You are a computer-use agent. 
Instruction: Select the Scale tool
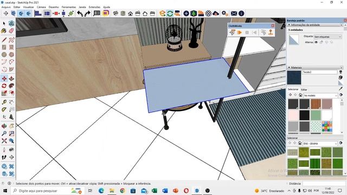(4, 93)
